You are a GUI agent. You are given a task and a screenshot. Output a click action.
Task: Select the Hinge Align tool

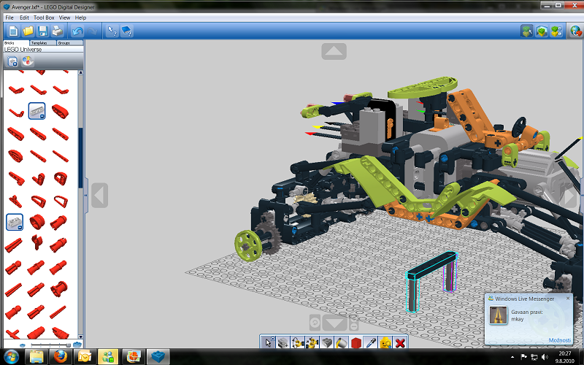tap(312, 342)
